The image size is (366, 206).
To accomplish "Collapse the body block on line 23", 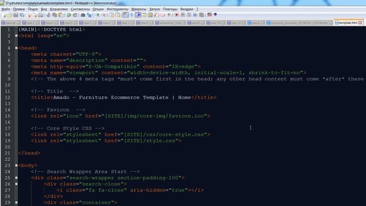I will pyautogui.click(x=17, y=165).
